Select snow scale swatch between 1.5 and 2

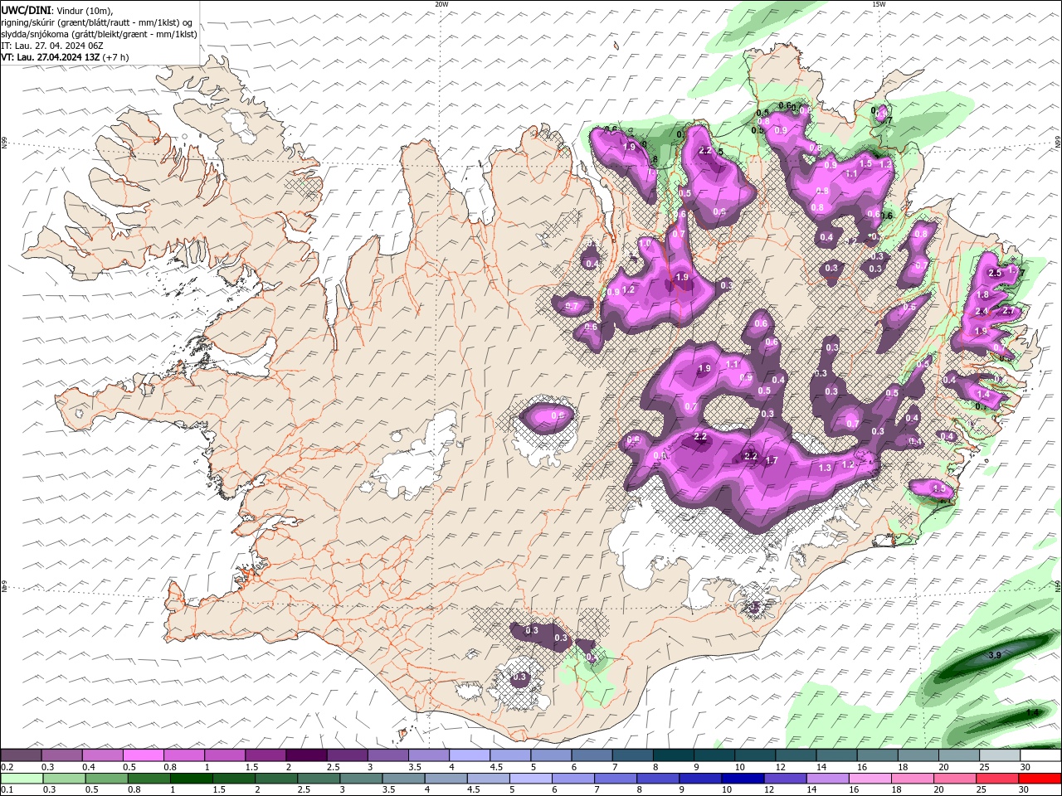(265, 755)
